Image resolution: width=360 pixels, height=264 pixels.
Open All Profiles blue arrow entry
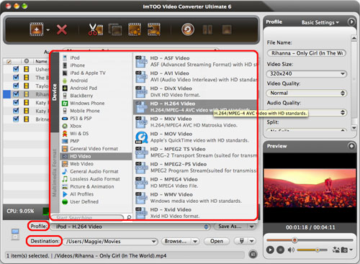coord(65,194)
